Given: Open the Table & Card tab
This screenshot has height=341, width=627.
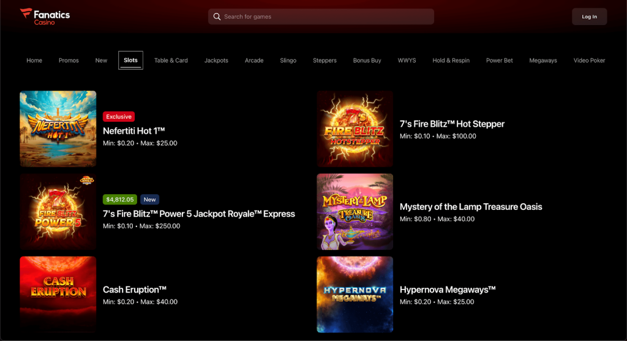Looking at the screenshot, I should coord(171,61).
